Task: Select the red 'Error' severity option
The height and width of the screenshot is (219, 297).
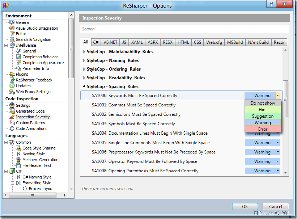Action: (263, 129)
